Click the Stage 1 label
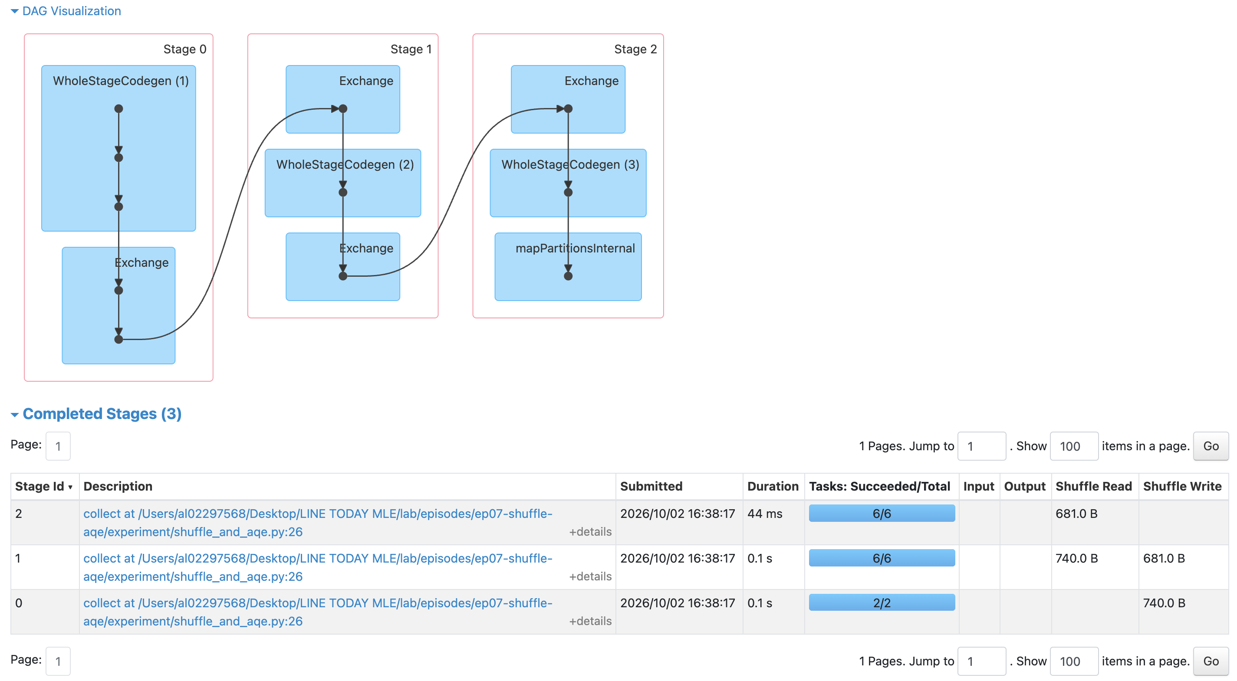The height and width of the screenshot is (681, 1237). (411, 49)
